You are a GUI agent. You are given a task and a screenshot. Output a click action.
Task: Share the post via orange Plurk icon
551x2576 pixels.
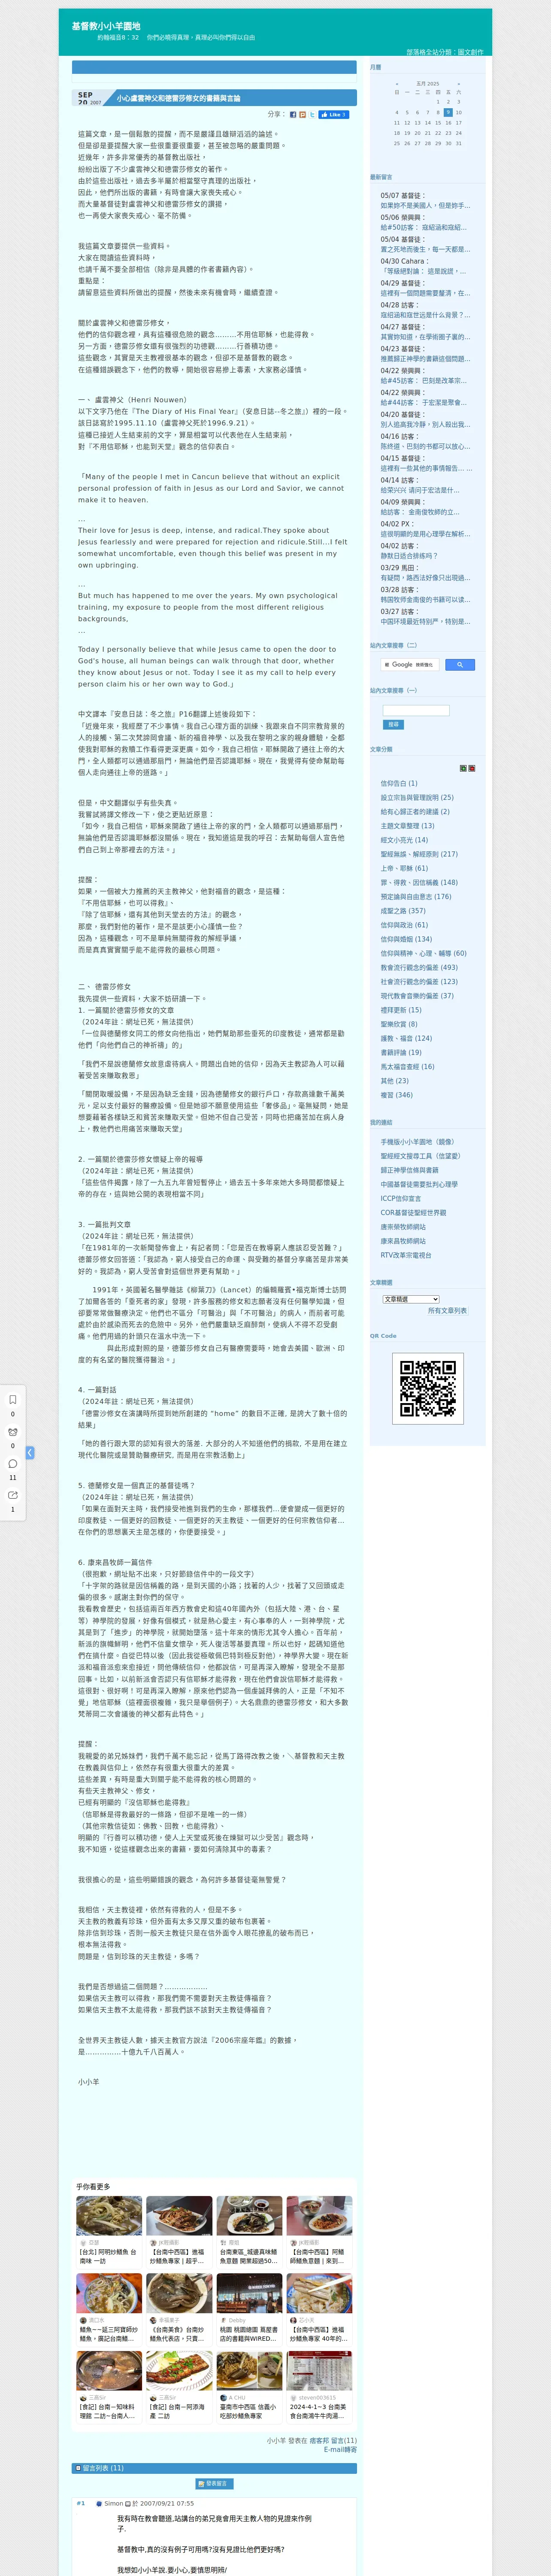302,115
